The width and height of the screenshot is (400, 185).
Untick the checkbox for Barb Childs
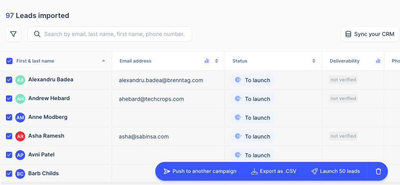tap(9, 174)
